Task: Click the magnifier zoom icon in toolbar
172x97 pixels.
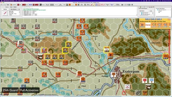Action: click(x=126, y=5)
